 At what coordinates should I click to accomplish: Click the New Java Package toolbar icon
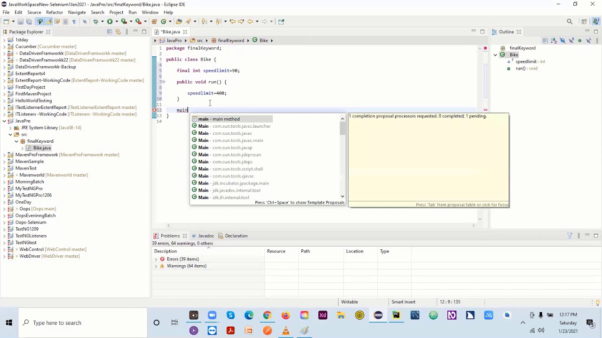pyautogui.click(x=154, y=21)
